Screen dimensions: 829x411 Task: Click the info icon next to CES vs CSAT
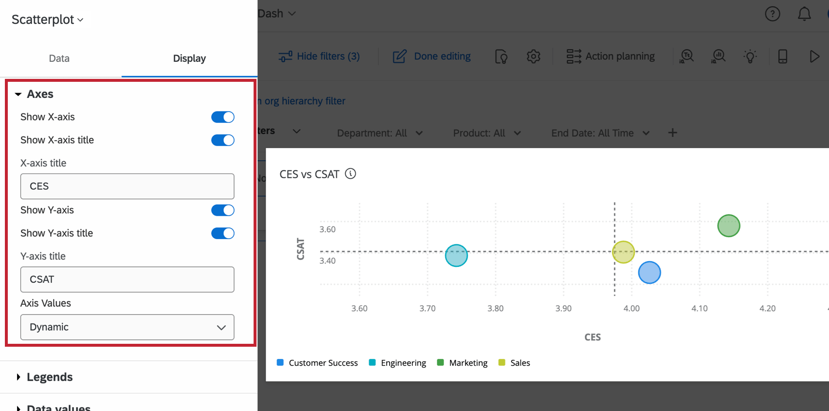[x=351, y=174]
